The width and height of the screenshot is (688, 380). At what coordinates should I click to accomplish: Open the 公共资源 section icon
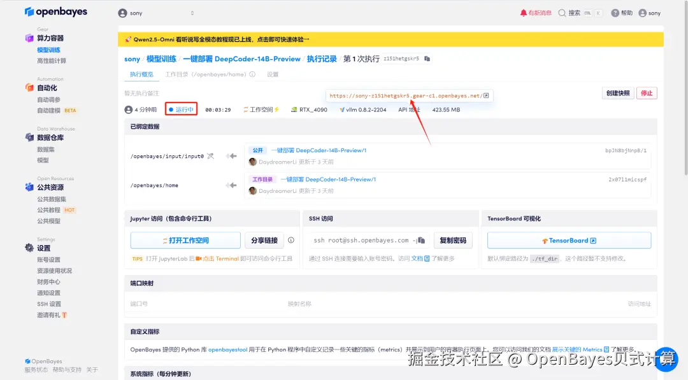[x=29, y=187]
